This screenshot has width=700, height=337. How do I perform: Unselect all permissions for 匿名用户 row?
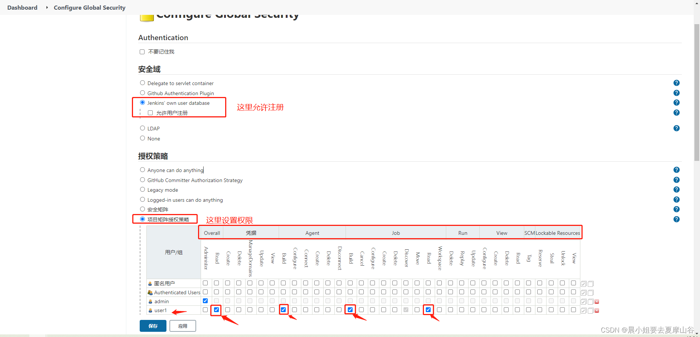point(591,284)
